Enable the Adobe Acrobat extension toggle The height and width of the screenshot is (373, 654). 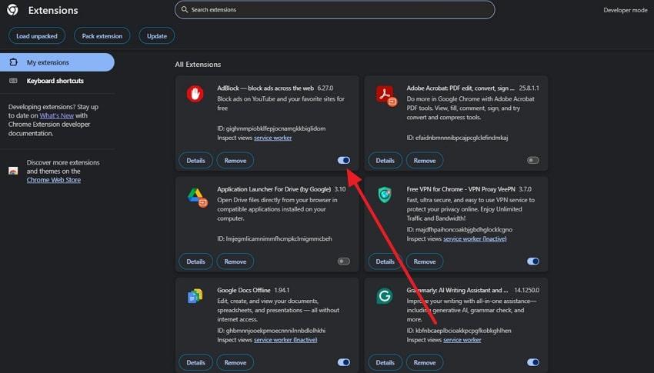[533, 160]
